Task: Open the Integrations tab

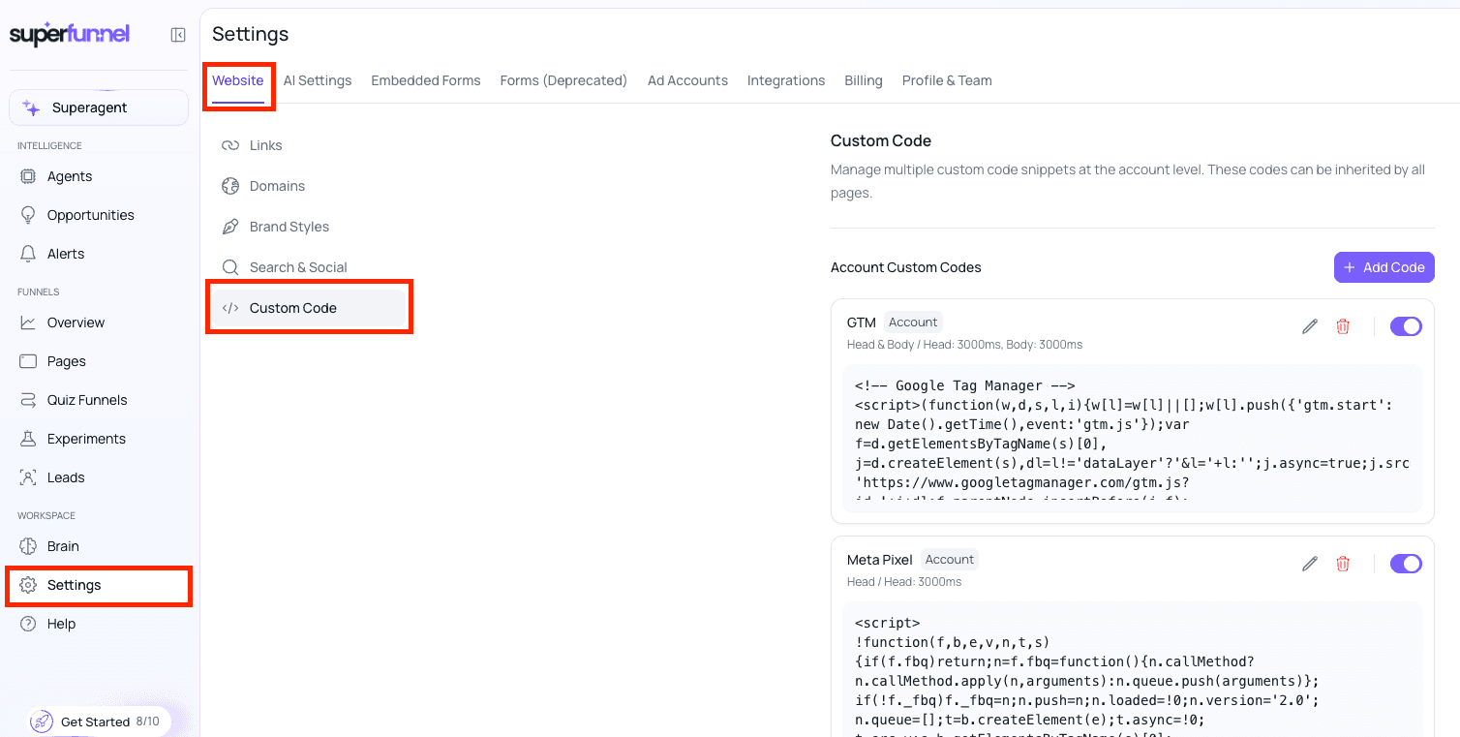Action: (786, 80)
